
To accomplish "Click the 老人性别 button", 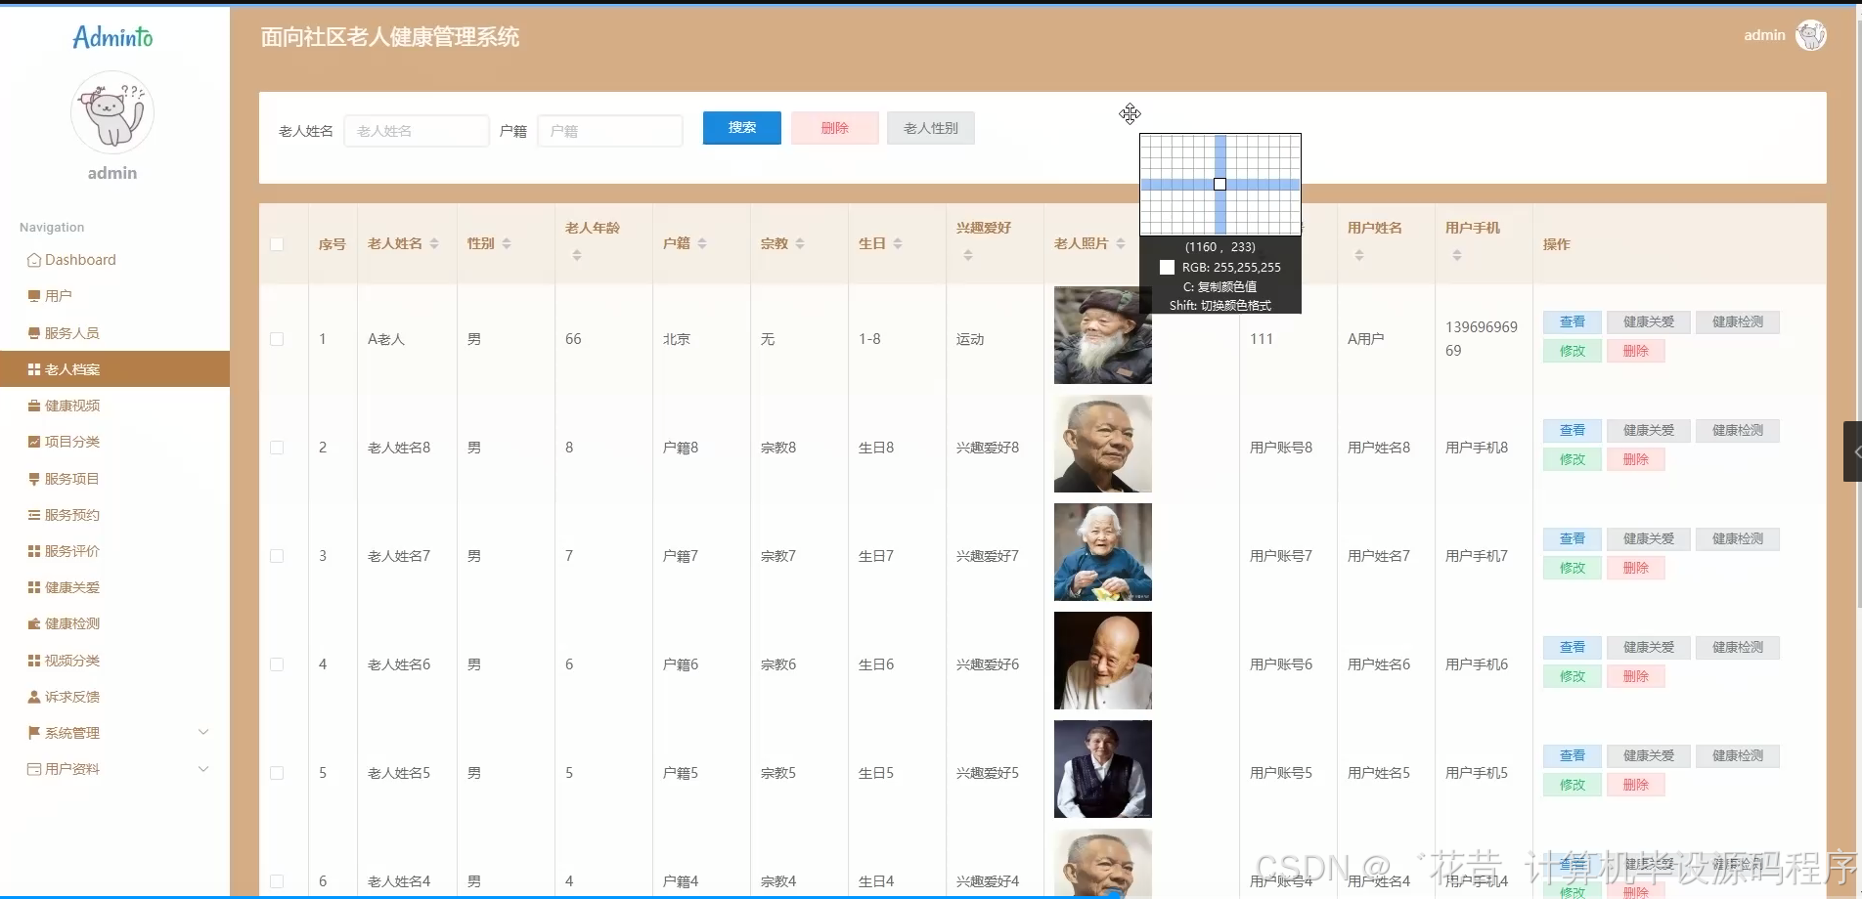I will [x=931, y=128].
